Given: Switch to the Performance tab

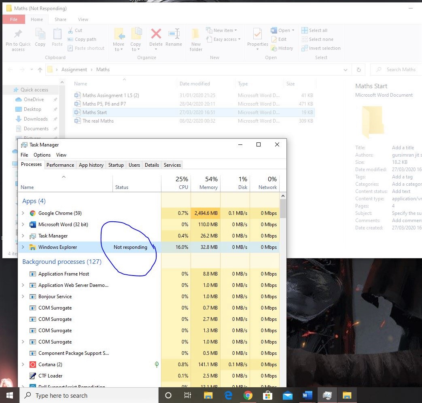Looking at the screenshot, I should (x=60, y=165).
